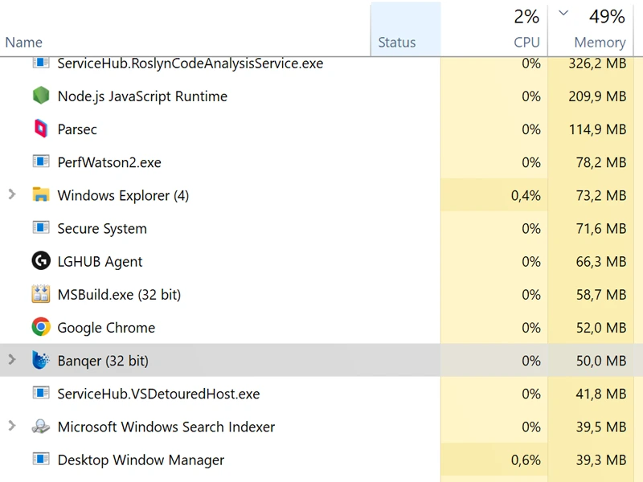Click the 50,0 MB memory value

click(x=601, y=361)
